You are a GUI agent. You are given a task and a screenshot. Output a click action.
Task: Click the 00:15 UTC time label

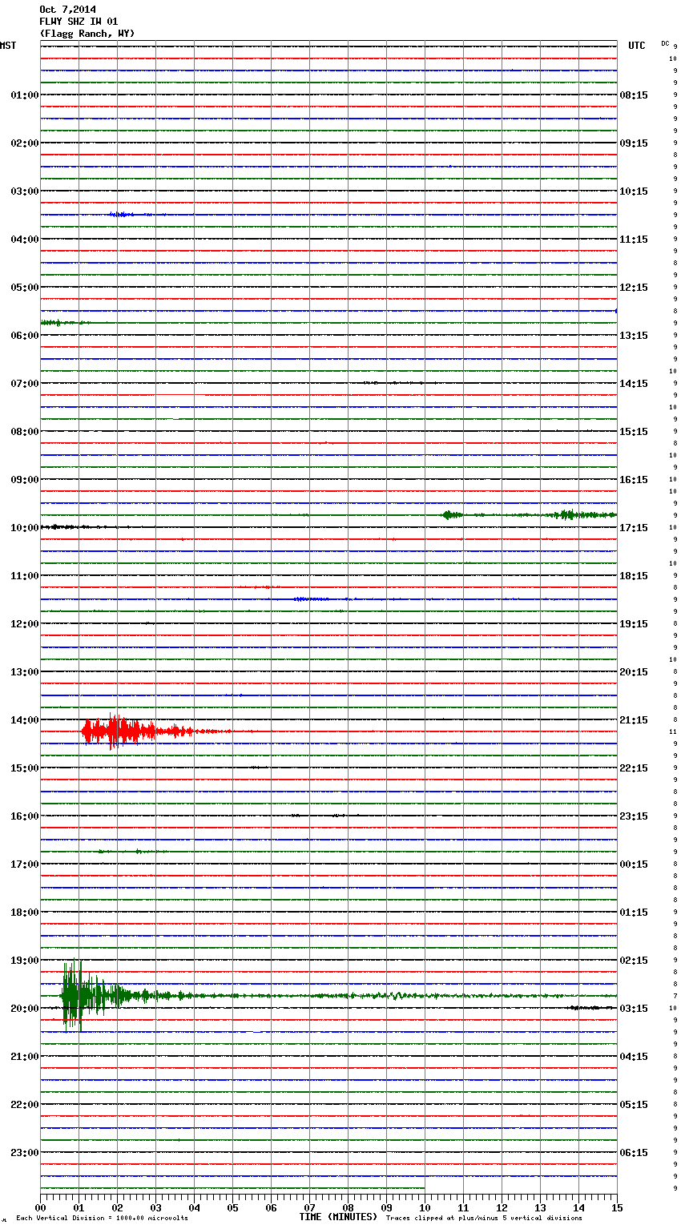(634, 864)
